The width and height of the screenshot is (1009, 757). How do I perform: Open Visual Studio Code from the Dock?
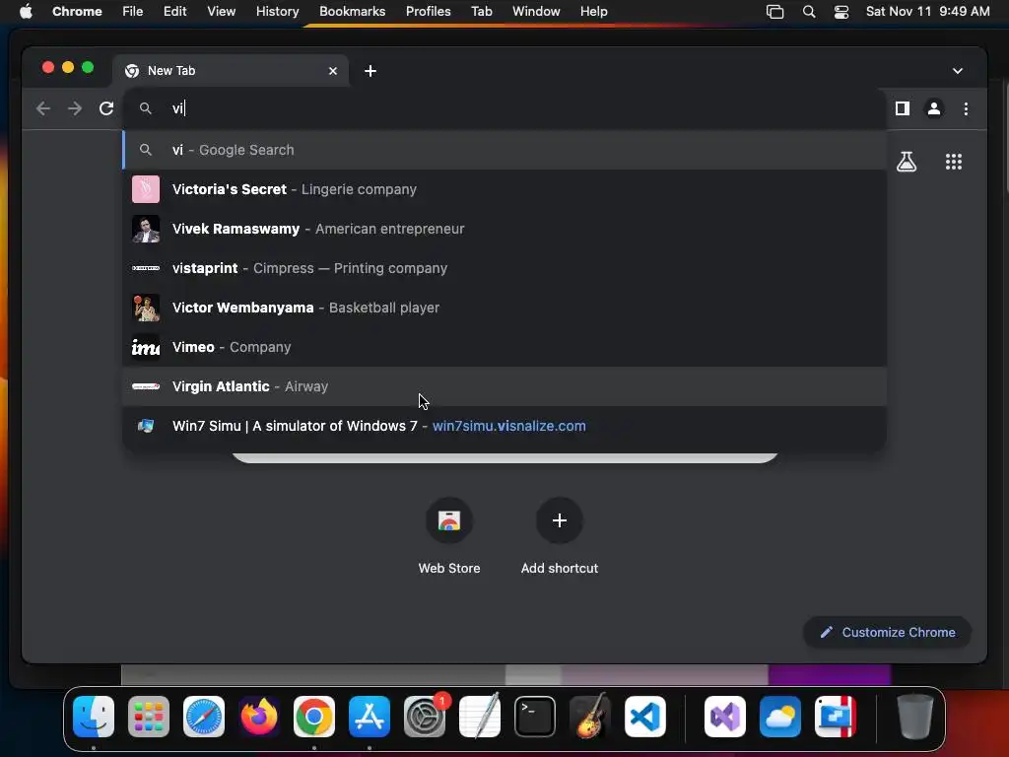coord(644,717)
